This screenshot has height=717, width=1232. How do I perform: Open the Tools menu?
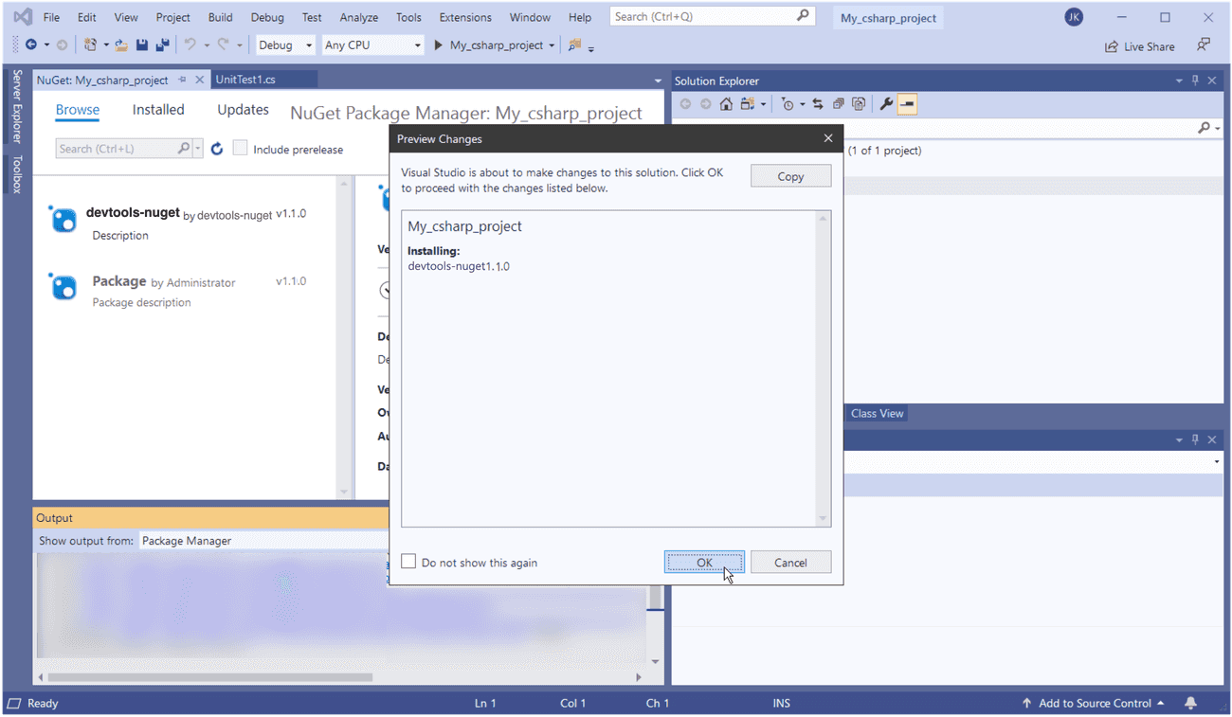coord(408,16)
